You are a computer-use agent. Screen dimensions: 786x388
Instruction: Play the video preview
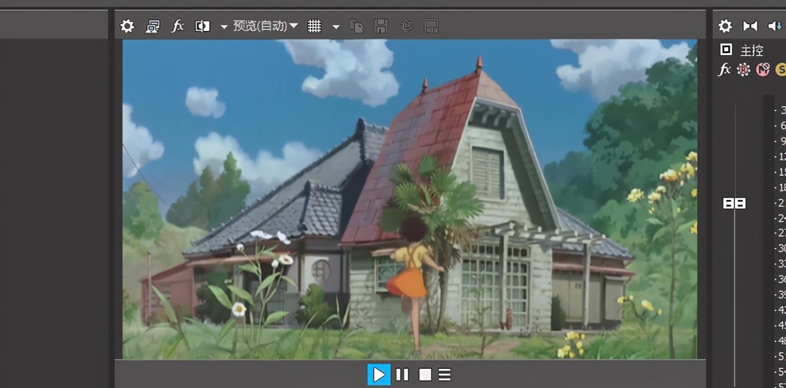(379, 375)
